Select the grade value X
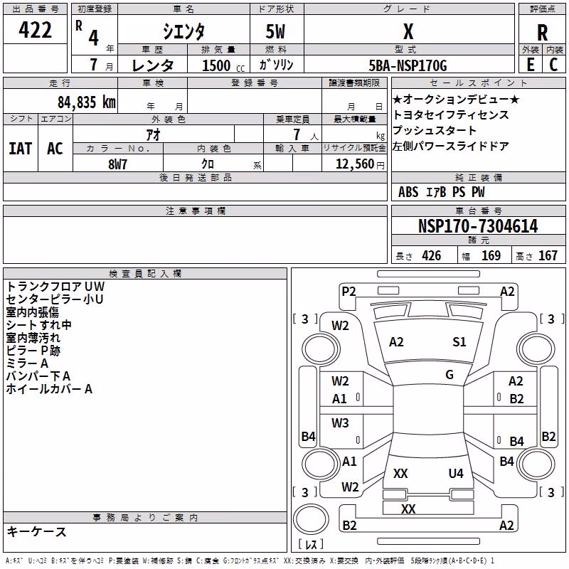Viewport: 569px width, 569px height. coord(408,31)
